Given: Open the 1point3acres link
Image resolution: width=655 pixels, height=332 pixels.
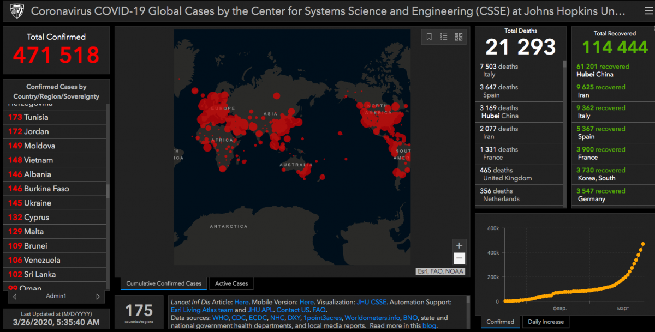Looking at the screenshot, I should click(x=323, y=318).
